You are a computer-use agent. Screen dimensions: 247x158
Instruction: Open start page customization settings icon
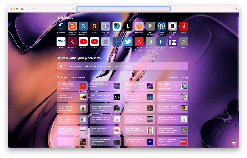point(234,144)
